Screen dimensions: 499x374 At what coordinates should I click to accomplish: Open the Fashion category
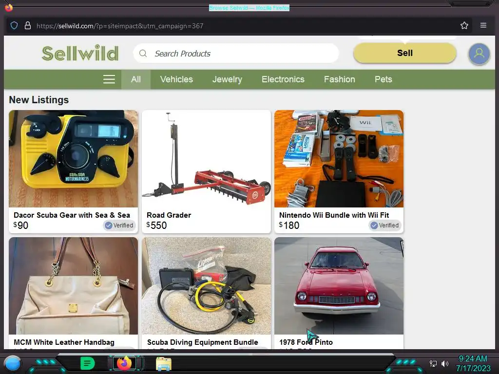pyautogui.click(x=339, y=79)
